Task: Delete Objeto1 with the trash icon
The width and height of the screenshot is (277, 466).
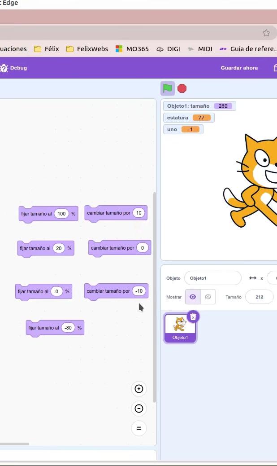Action: [x=193, y=317]
